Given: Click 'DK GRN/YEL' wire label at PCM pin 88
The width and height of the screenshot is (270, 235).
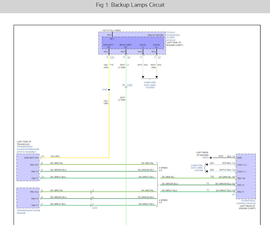Looking at the screenshot, I should [225, 177].
